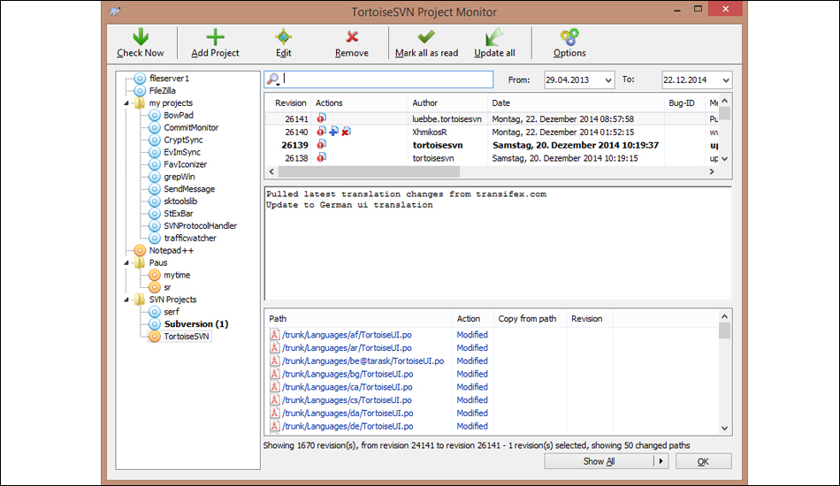840x486 pixels.
Task: Click the Path column header
Action: pos(358,318)
